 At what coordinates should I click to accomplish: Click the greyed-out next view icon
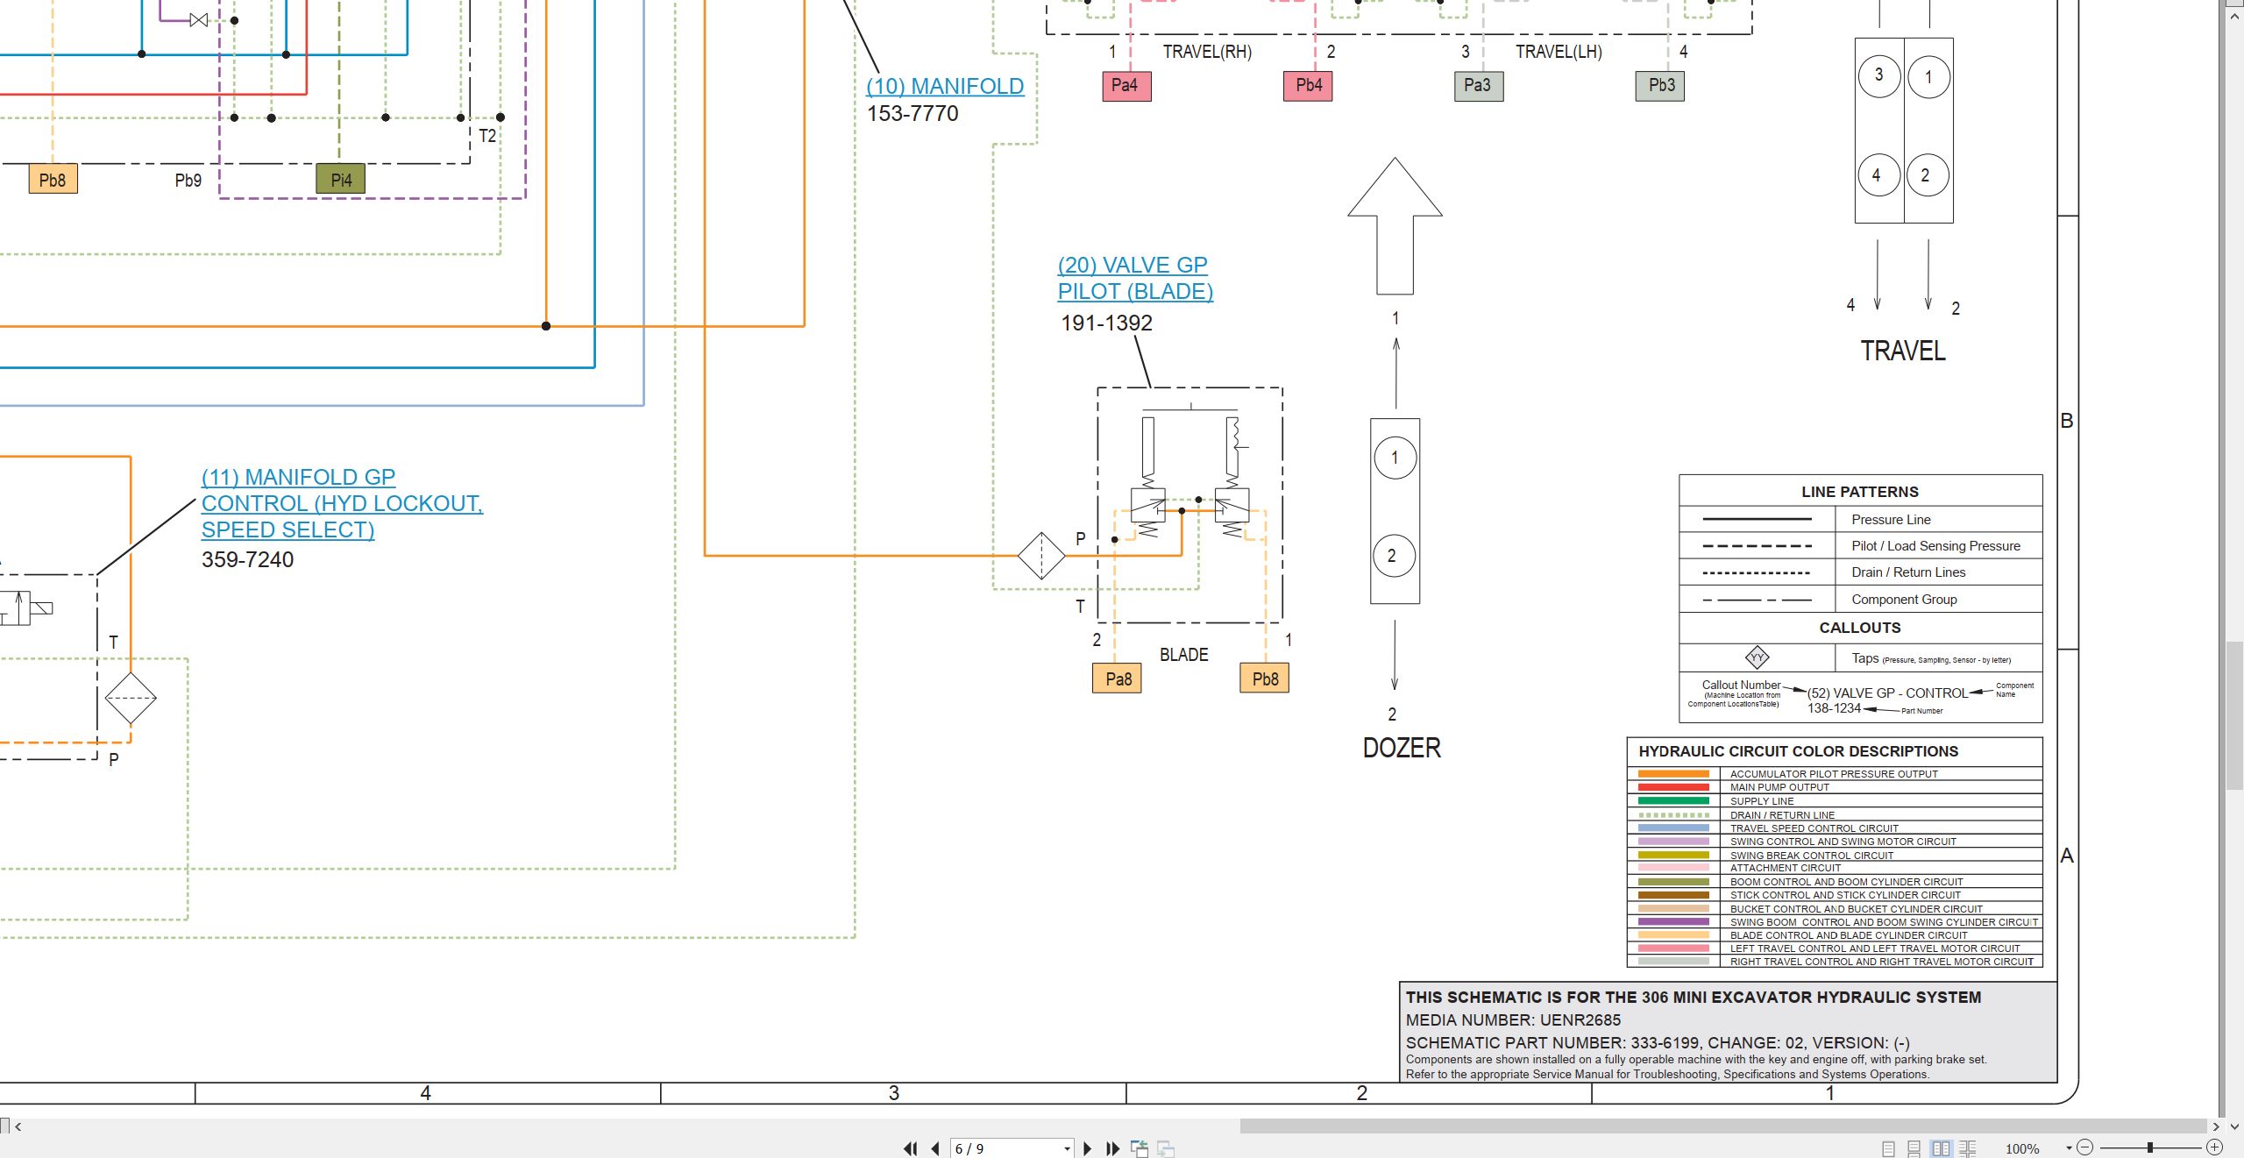click(x=1166, y=1148)
